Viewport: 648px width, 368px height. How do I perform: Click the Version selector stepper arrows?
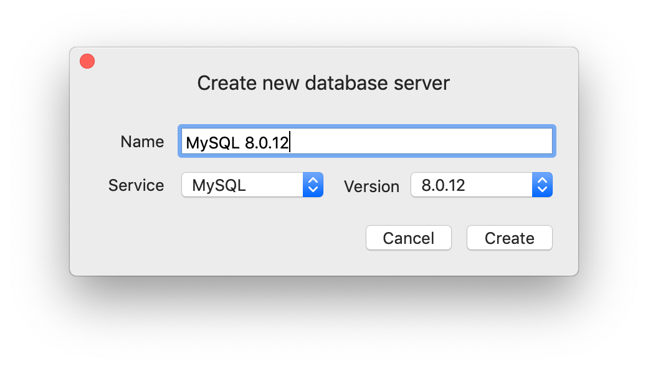542,185
